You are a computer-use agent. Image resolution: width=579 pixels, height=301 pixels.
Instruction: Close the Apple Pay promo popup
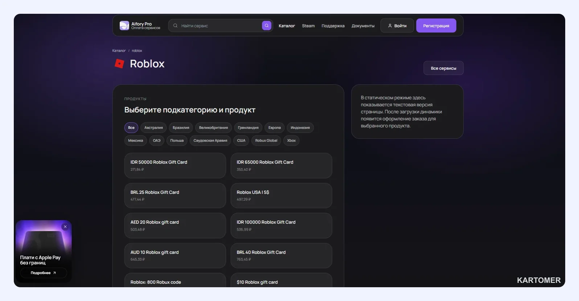65,227
